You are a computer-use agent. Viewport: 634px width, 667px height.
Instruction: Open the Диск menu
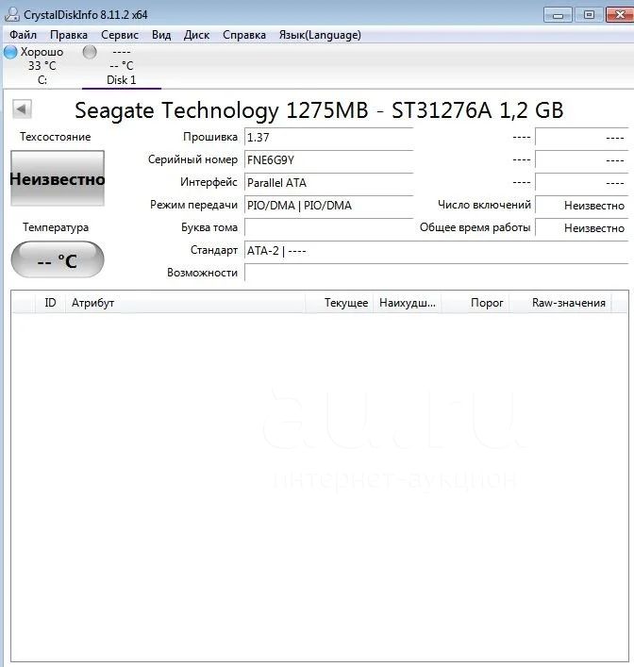click(x=196, y=35)
